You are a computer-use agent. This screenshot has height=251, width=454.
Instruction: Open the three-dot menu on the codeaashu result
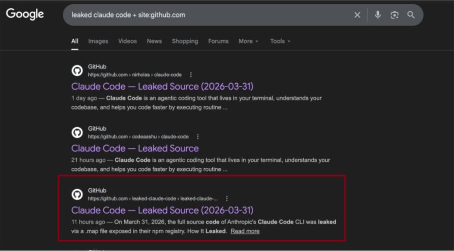click(x=198, y=136)
